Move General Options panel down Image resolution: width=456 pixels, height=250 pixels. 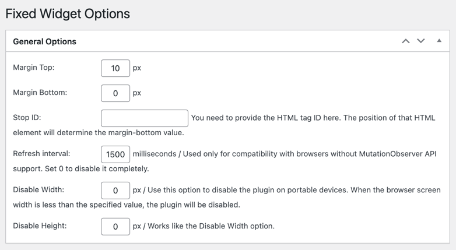[421, 41]
